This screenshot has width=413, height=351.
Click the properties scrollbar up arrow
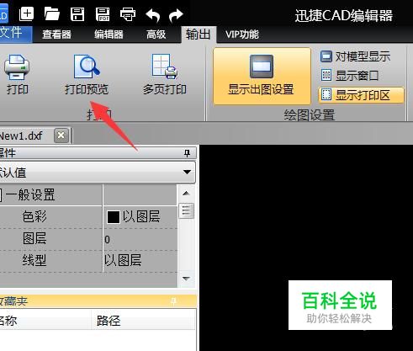pyautogui.click(x=186, y=194)
